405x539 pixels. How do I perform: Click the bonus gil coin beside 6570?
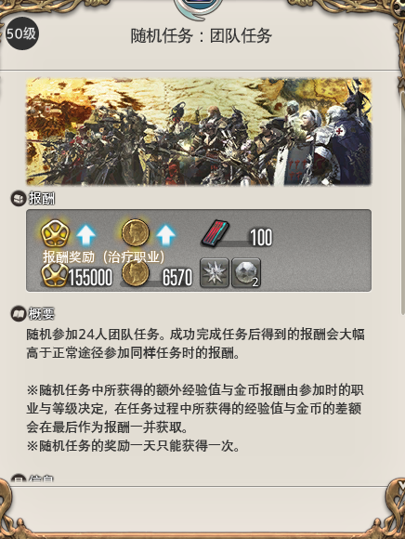pos(136,273)
